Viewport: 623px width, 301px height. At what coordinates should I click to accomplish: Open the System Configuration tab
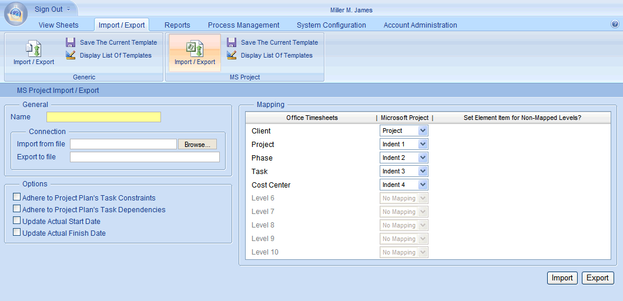click(x=331, y=25)
